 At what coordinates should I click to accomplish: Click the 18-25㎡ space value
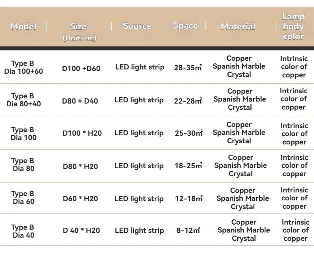click(188, 166)
